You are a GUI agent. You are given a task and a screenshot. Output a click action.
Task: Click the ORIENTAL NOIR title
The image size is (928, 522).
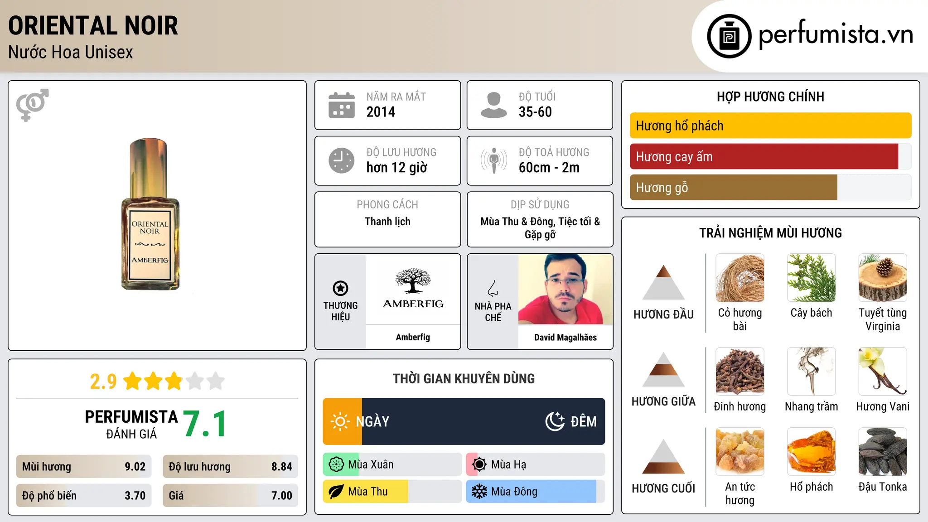click(93, 26)
